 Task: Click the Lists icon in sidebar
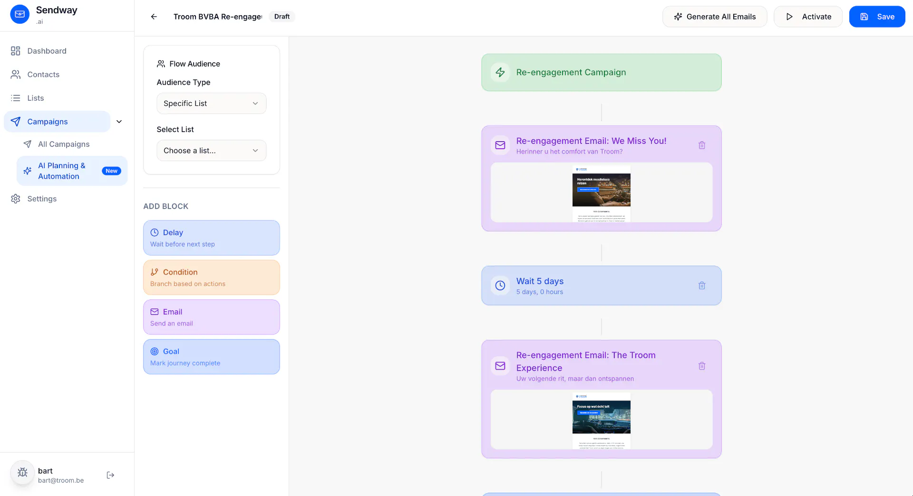[16, 98]
